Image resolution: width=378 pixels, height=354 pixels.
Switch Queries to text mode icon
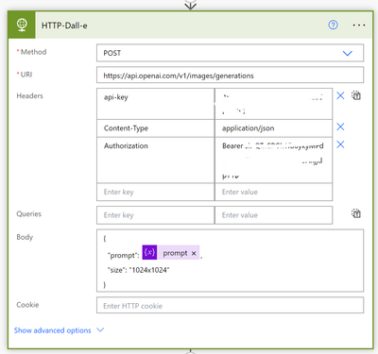pos(356,213)
